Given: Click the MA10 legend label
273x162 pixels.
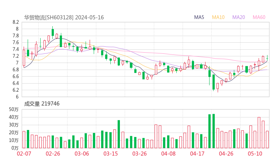Looking at the screenshot, I should pos(218,17).
